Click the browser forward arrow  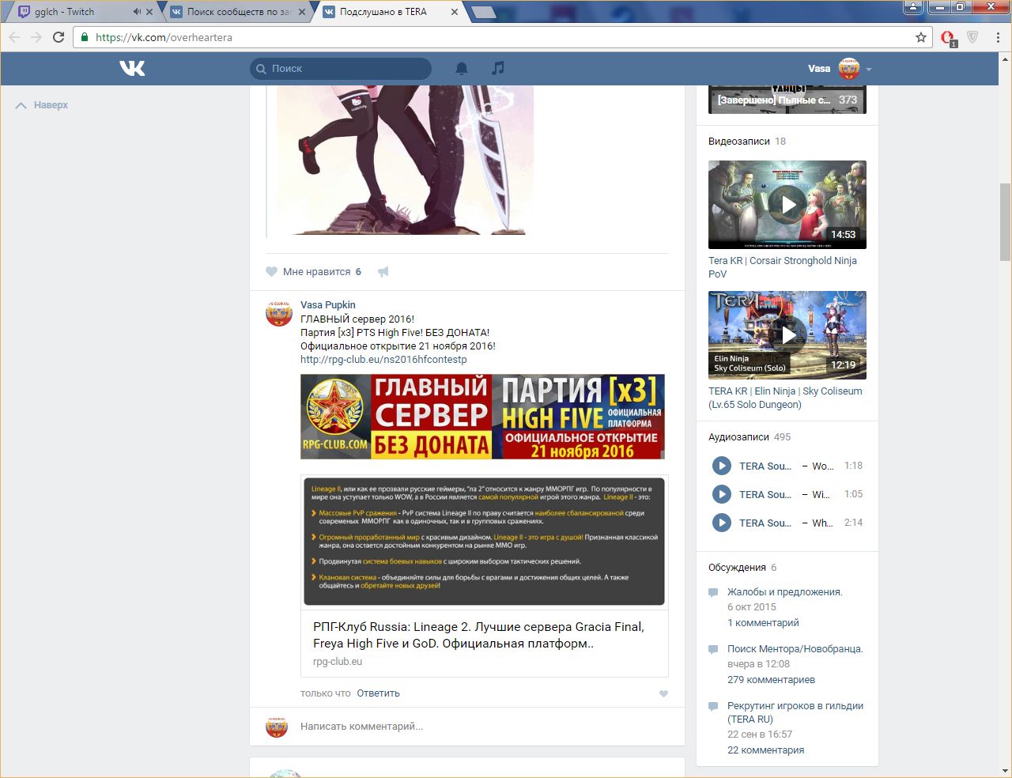[x=36, y=37]
